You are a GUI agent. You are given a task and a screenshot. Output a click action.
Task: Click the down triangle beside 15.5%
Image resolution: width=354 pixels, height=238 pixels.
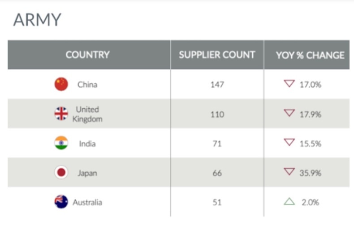pyautogui.click(x=289, y=142)
